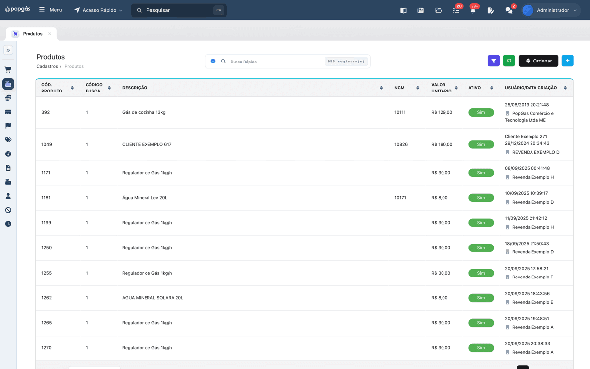
Task: Click Sim badge for product 1181
Action: coord(481,198)
